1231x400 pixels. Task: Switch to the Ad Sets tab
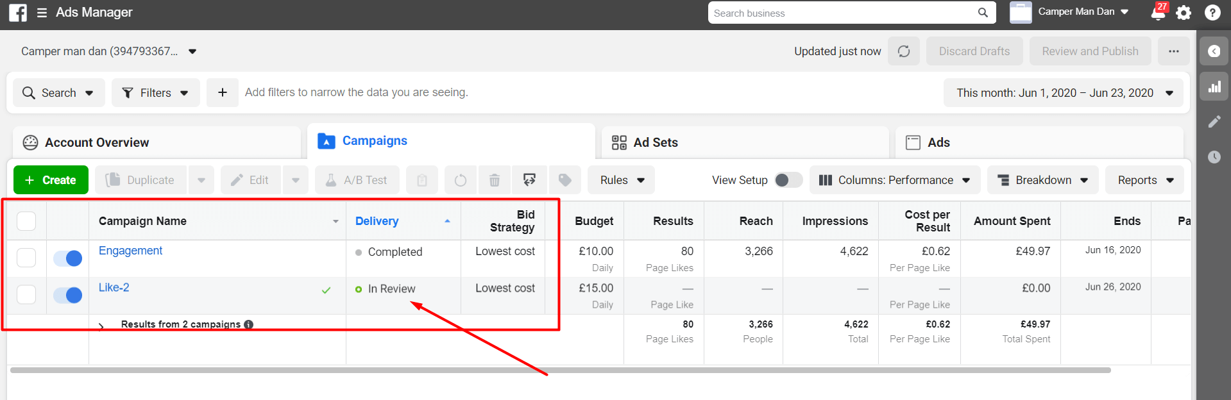[x=745, y=142]
